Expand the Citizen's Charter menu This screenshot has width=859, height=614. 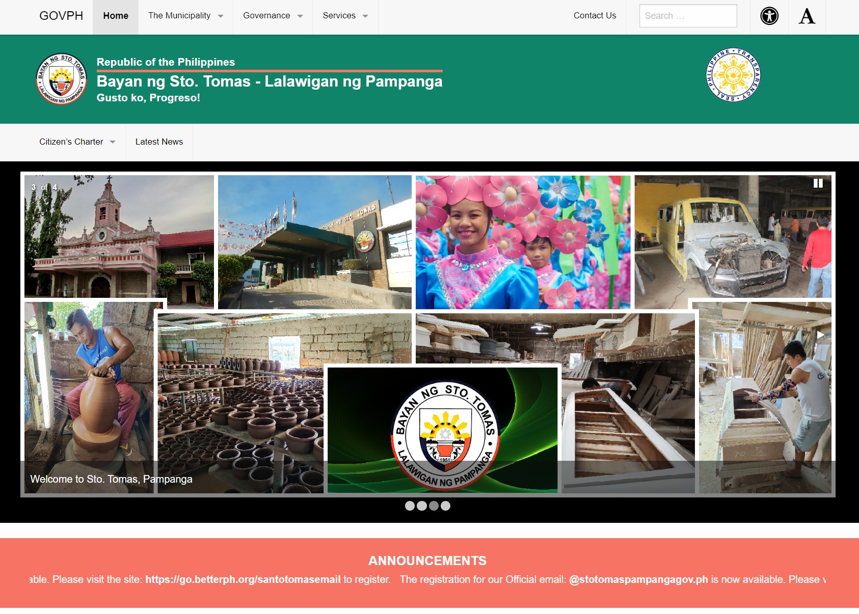coord(77,142)
